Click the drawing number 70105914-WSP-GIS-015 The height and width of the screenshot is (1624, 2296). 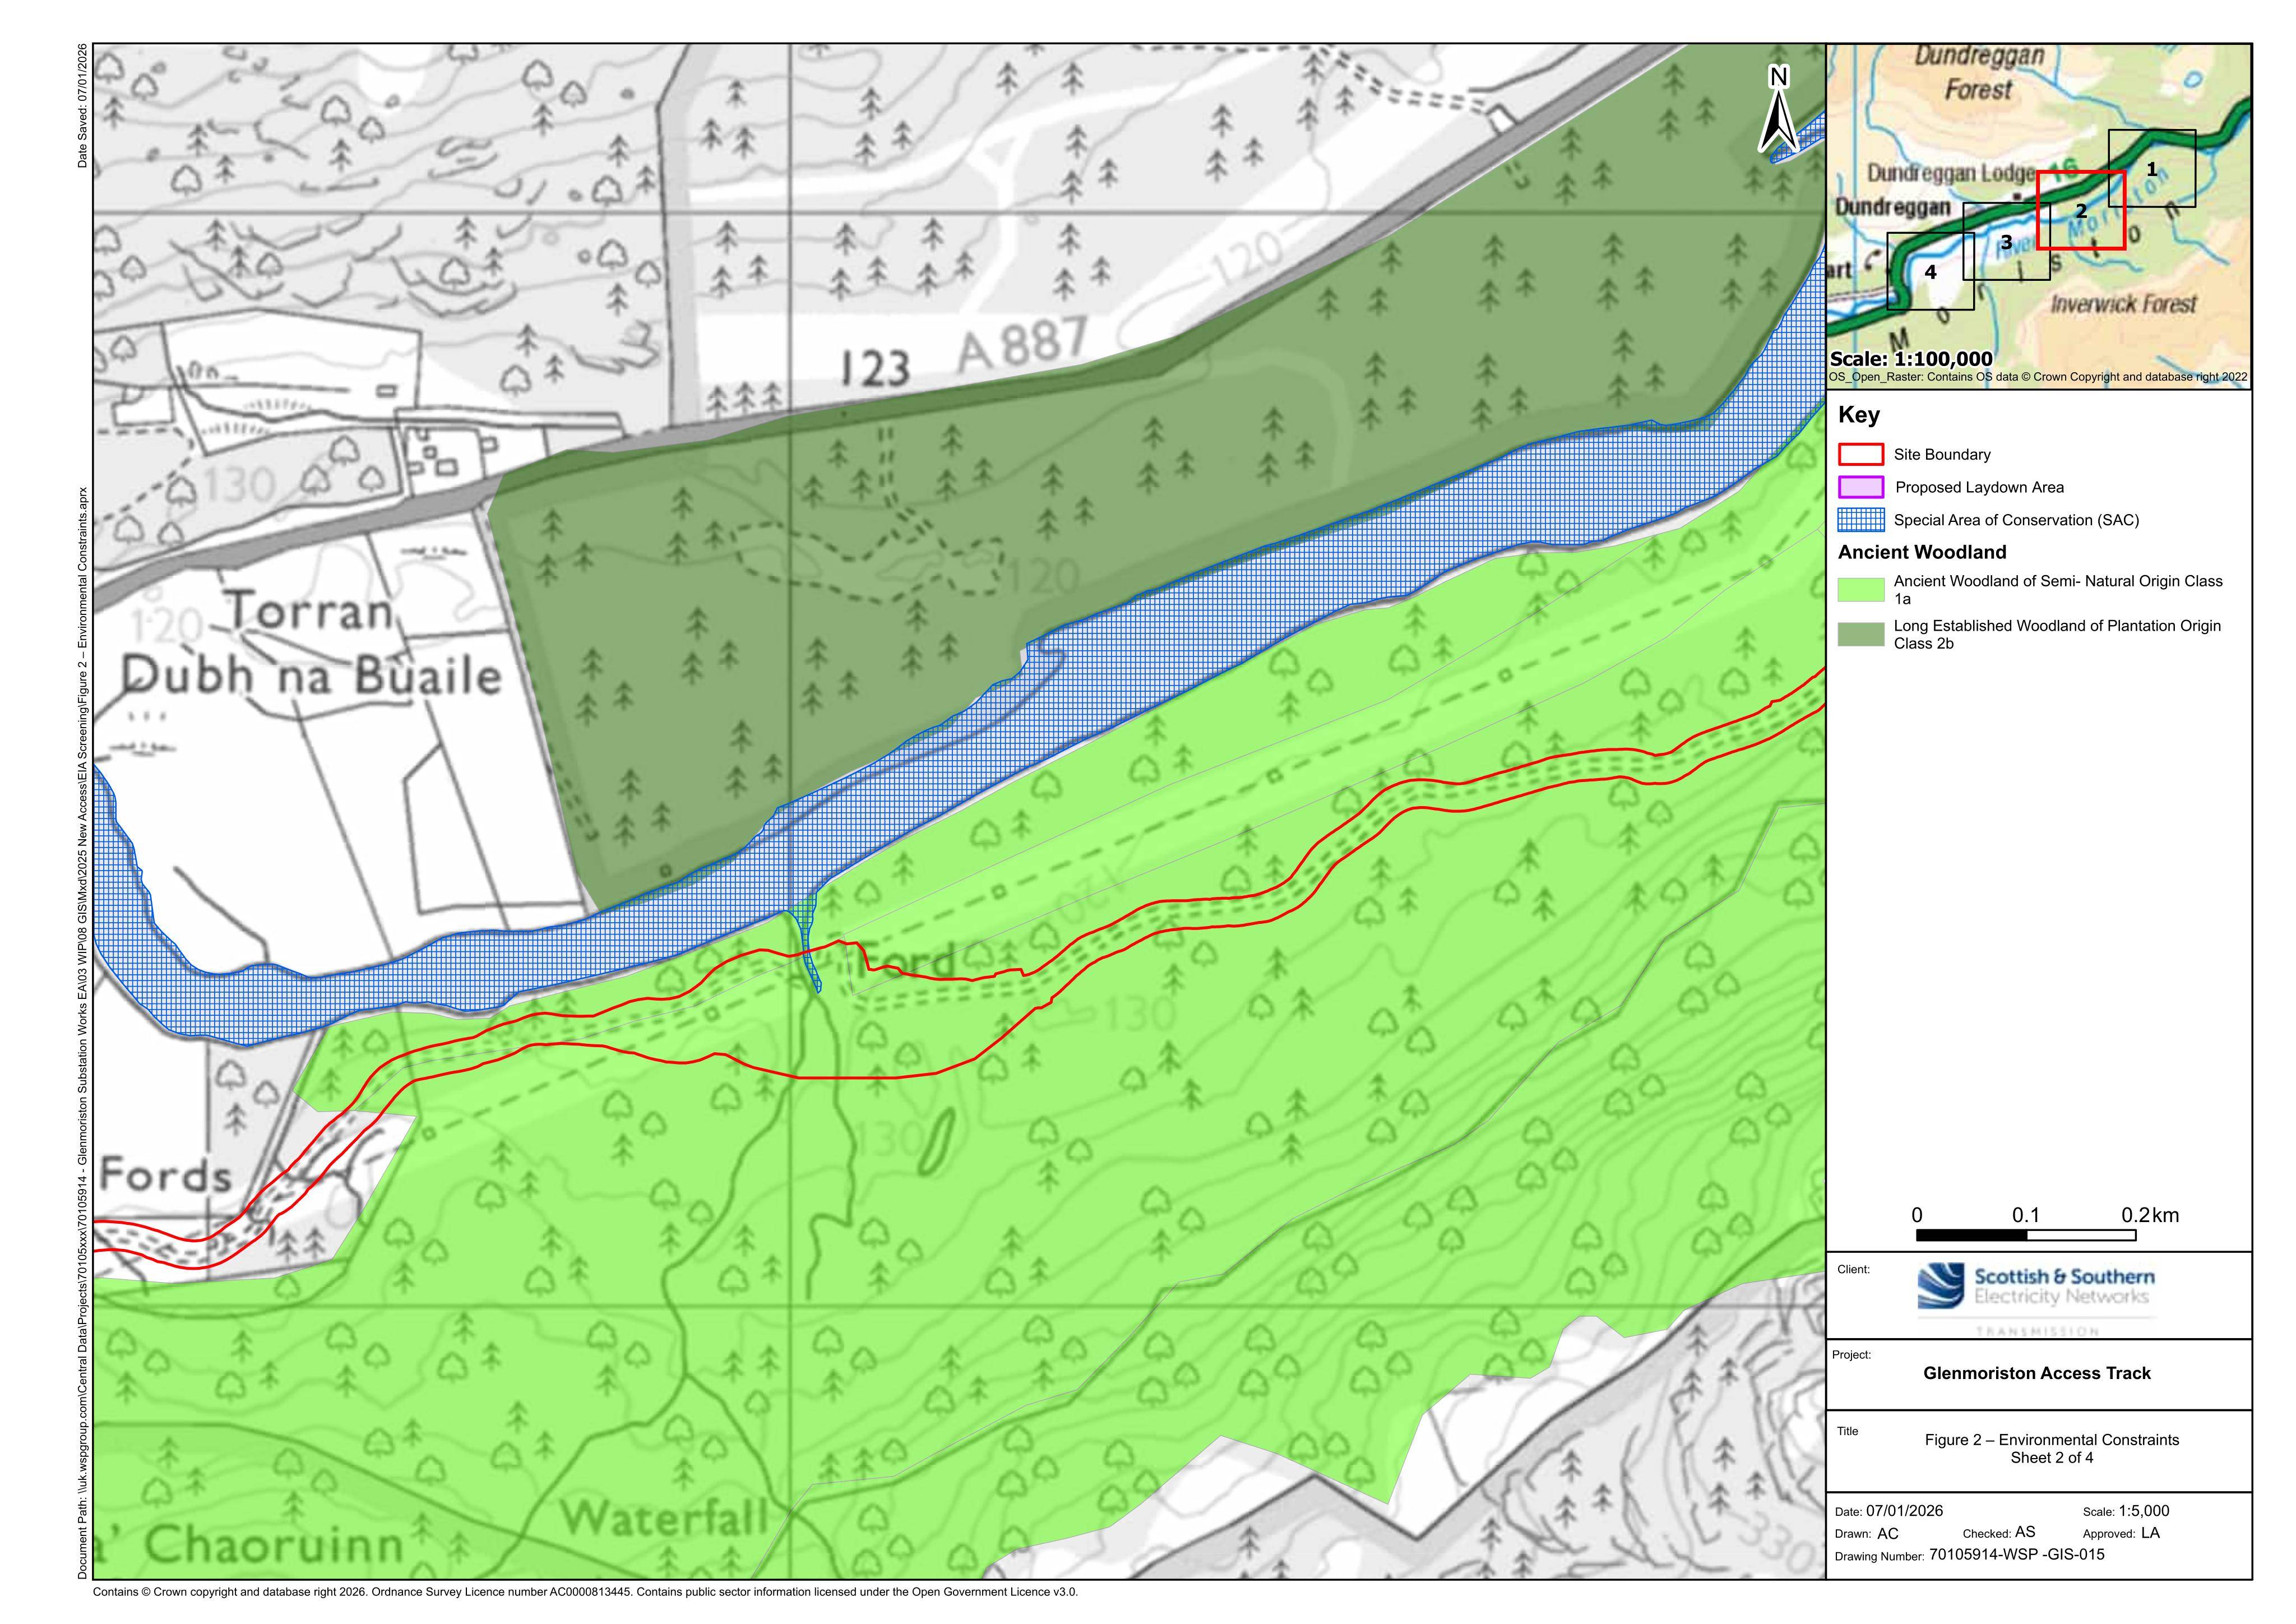click(x=2016, y=1555)
